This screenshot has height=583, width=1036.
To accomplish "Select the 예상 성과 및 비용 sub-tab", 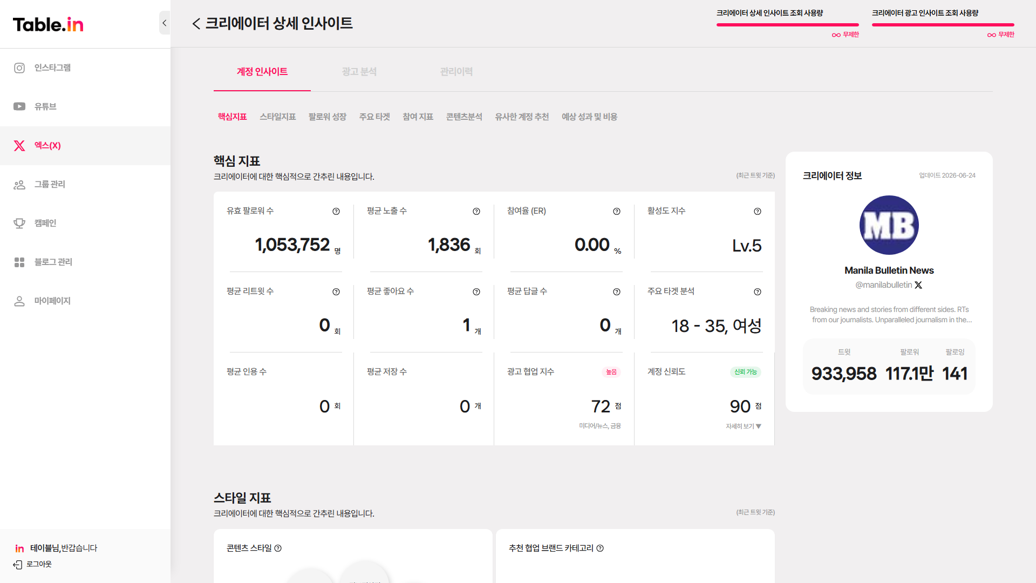I will coord(590,117).
